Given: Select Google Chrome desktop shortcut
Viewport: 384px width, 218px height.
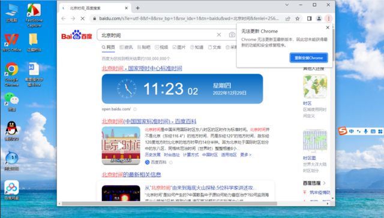Looking at the screenshot, I should (11, 74).
